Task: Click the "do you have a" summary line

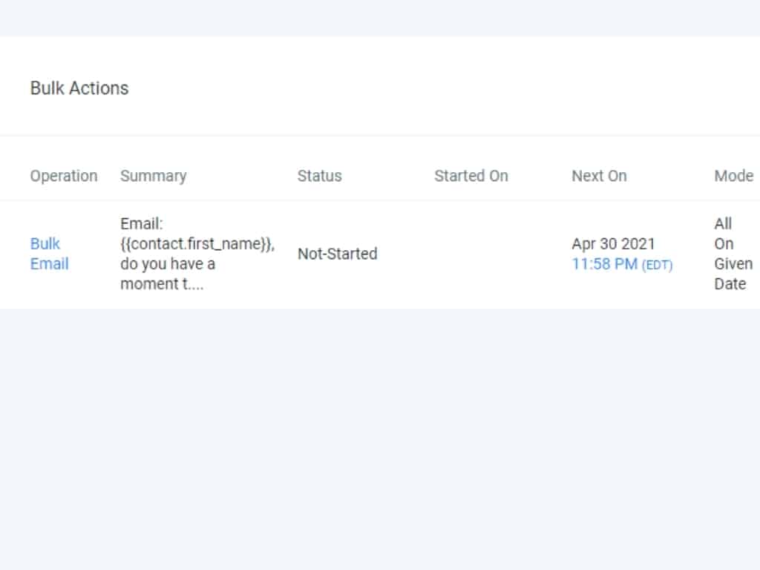Action: coord(168,264)
